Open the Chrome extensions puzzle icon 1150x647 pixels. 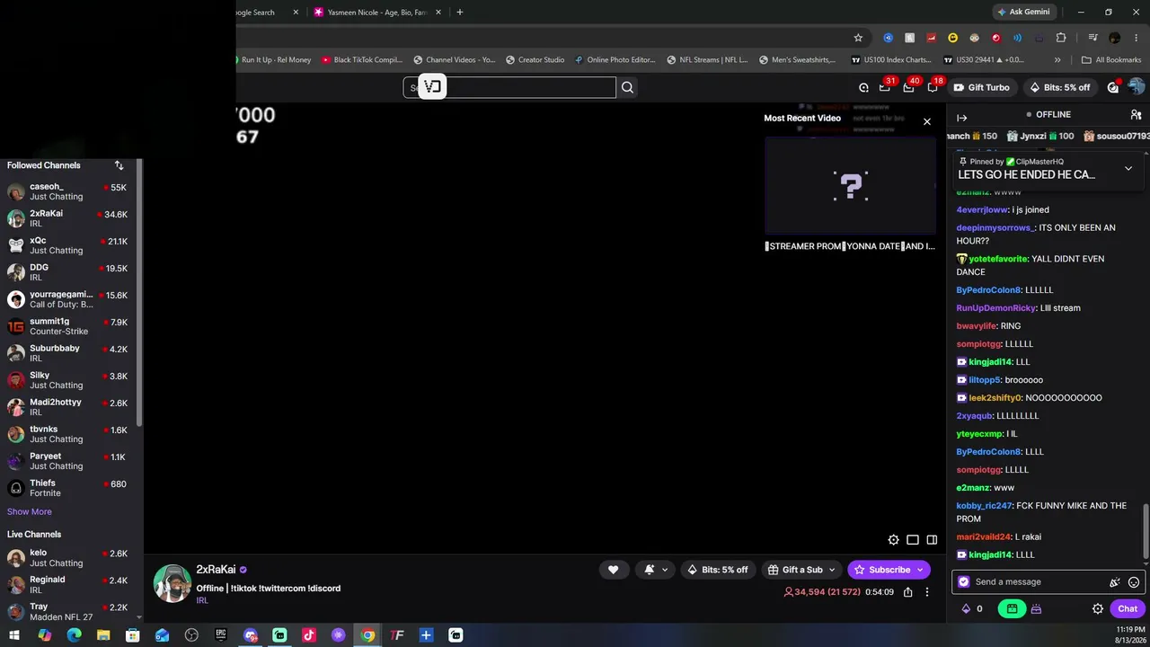point(1061,38)
